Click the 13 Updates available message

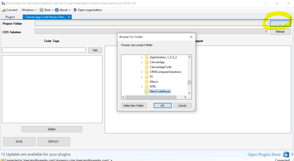pos(36,154)
